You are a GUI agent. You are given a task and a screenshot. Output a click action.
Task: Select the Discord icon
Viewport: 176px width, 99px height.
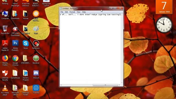36,74
